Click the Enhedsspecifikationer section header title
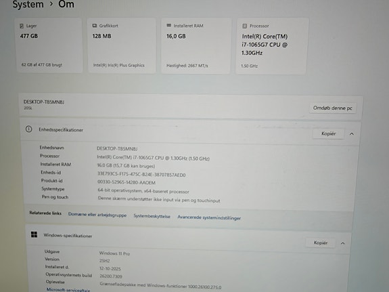389x292 pixels. coord(61,129)
